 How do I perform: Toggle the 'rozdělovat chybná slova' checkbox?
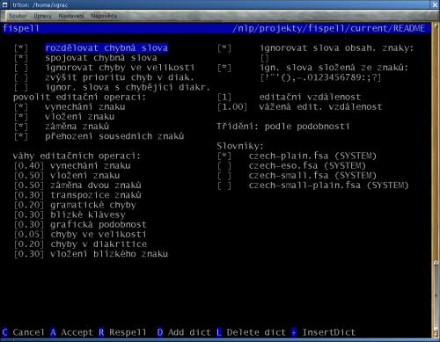point(21,48)
